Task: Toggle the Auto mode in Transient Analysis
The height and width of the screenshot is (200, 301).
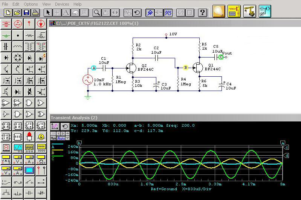Action: 61,138
